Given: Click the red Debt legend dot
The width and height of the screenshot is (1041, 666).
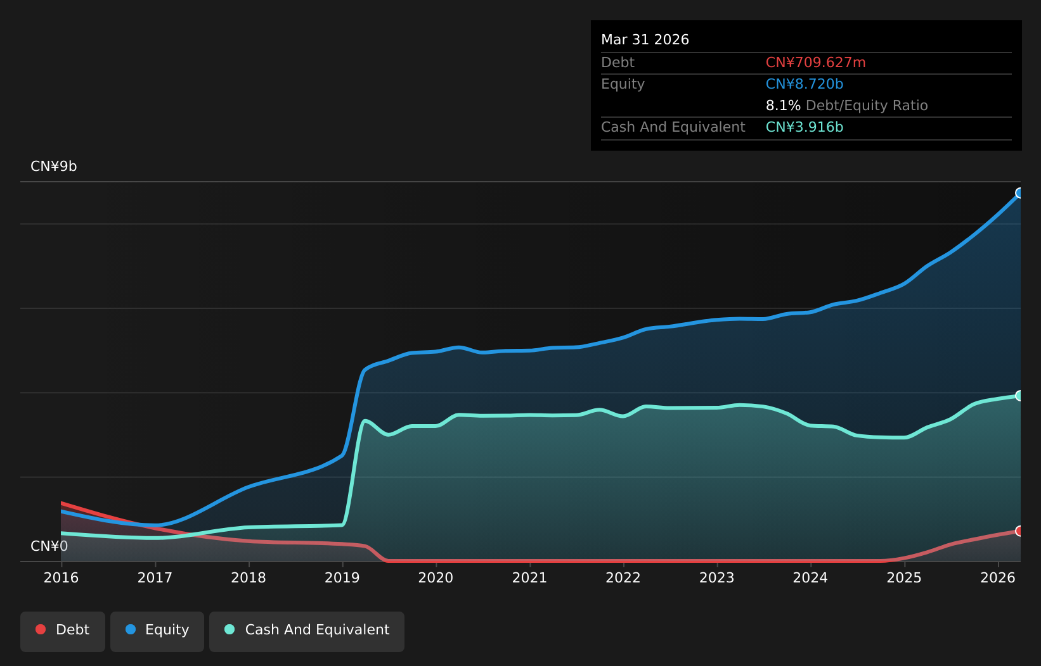Looking at the screenshot, I should point(41,629).
